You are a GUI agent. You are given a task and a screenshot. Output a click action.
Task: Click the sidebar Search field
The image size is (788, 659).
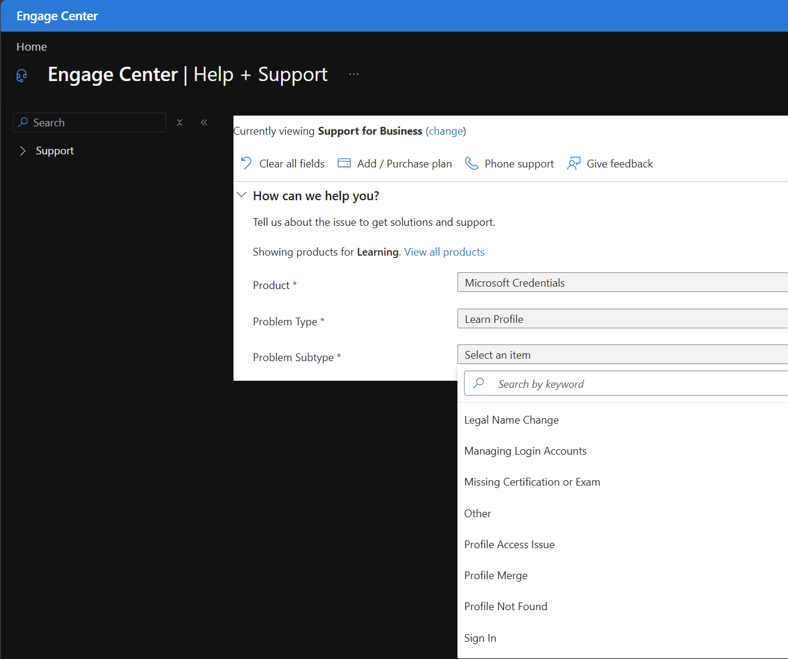(x=89, y=122)
